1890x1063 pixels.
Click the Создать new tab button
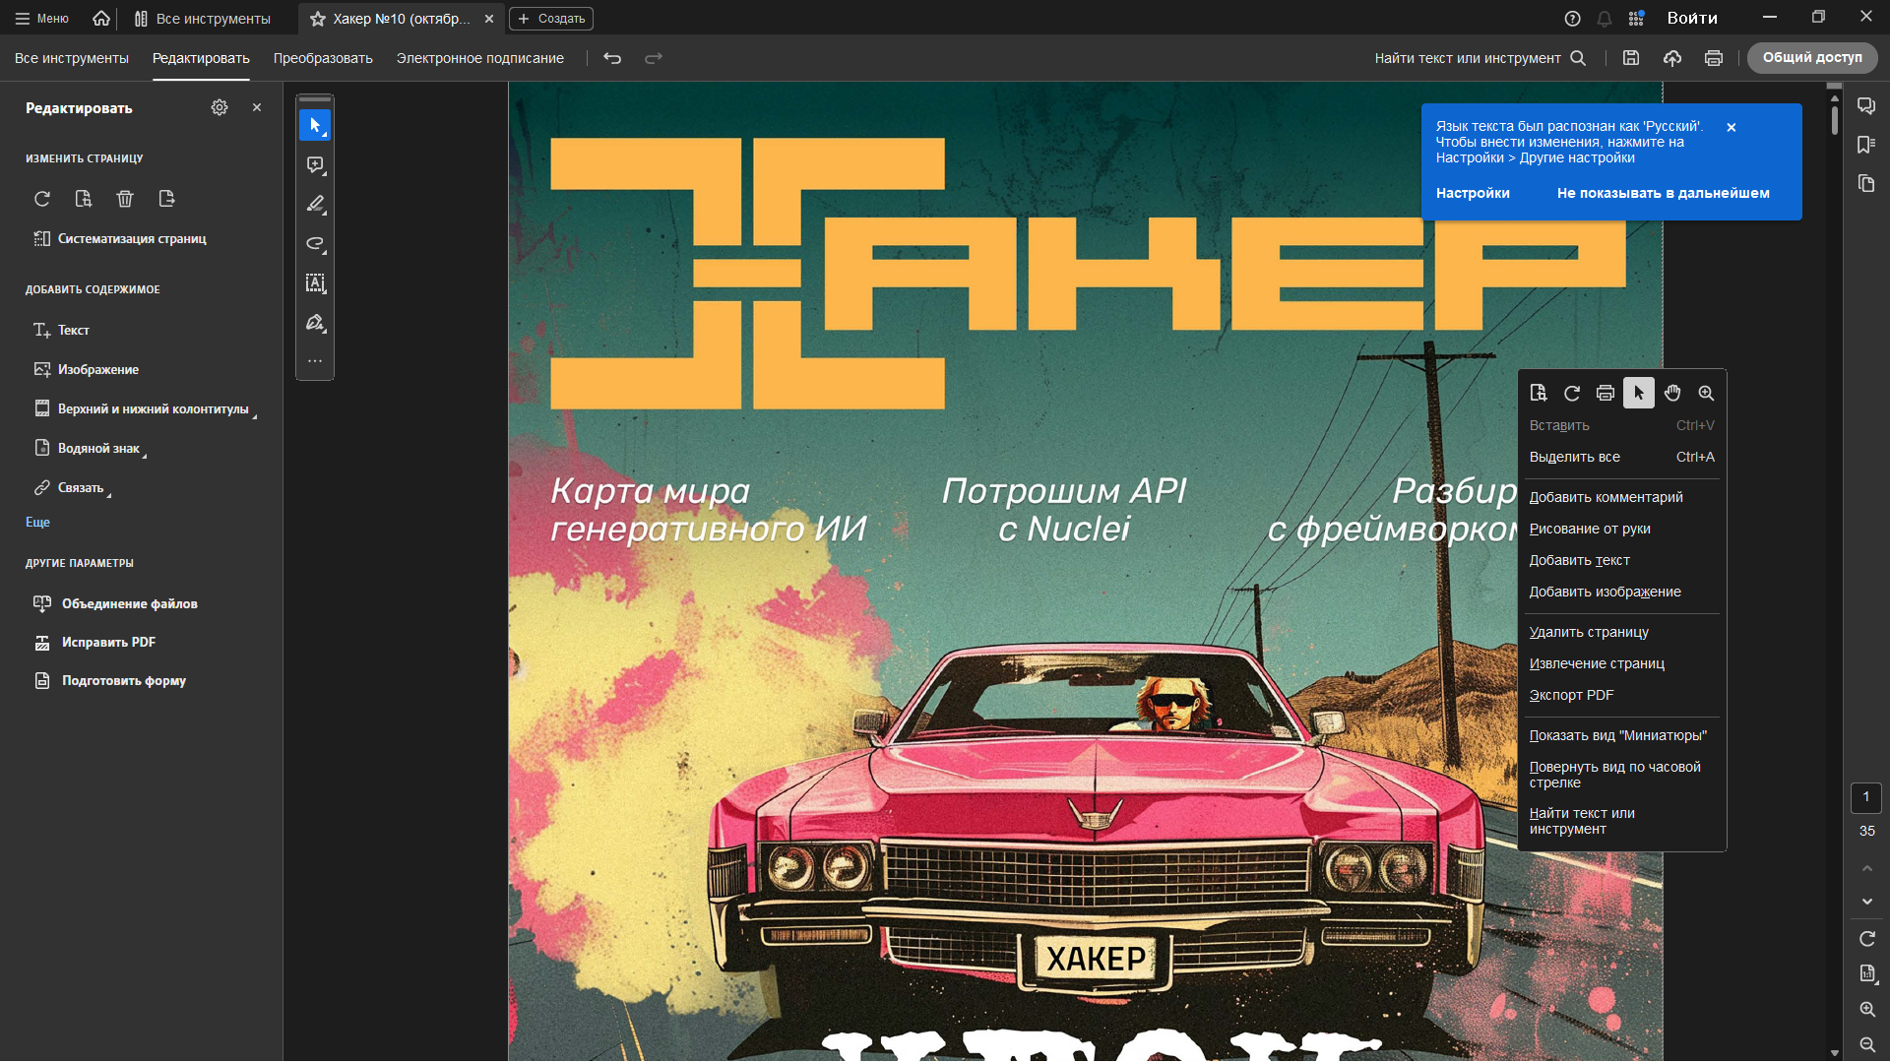tap(551, 19)
